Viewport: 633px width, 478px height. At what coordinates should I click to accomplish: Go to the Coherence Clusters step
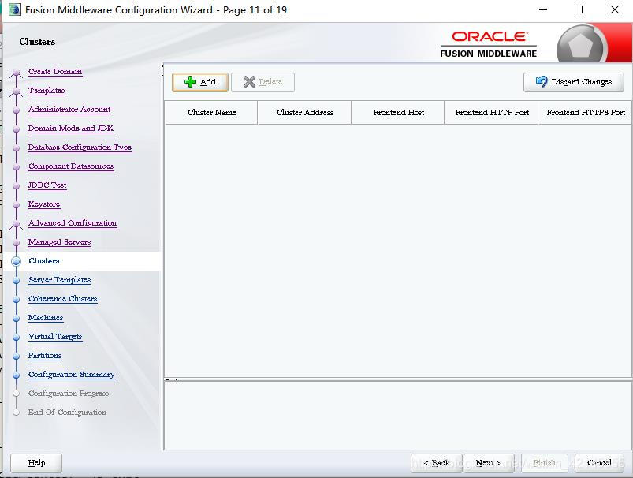coord(63,299)
